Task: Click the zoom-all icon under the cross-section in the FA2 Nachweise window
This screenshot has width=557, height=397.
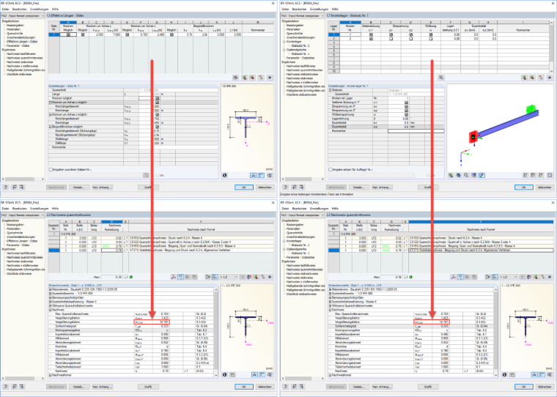Action: (270, 374)
